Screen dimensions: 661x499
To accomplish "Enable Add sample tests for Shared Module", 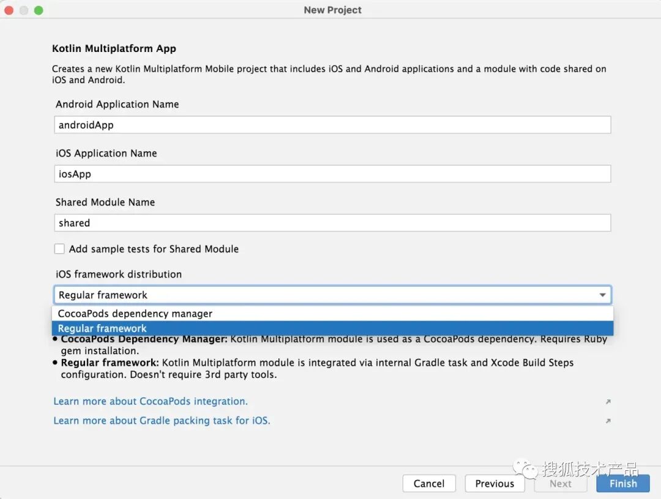I will (x=59, y=249).
